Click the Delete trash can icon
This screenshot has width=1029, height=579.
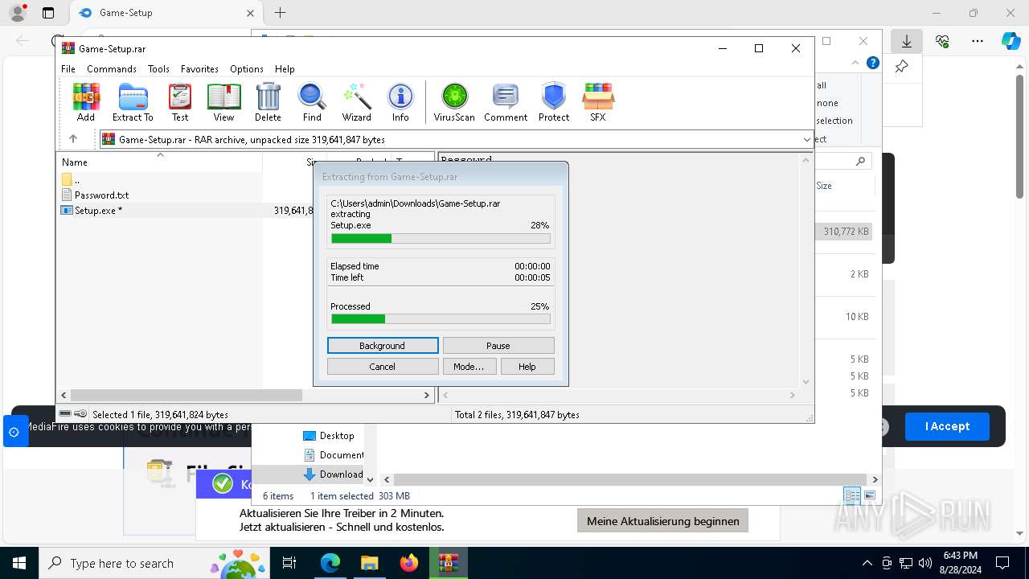pyautogui.click(x=268, y=102)
